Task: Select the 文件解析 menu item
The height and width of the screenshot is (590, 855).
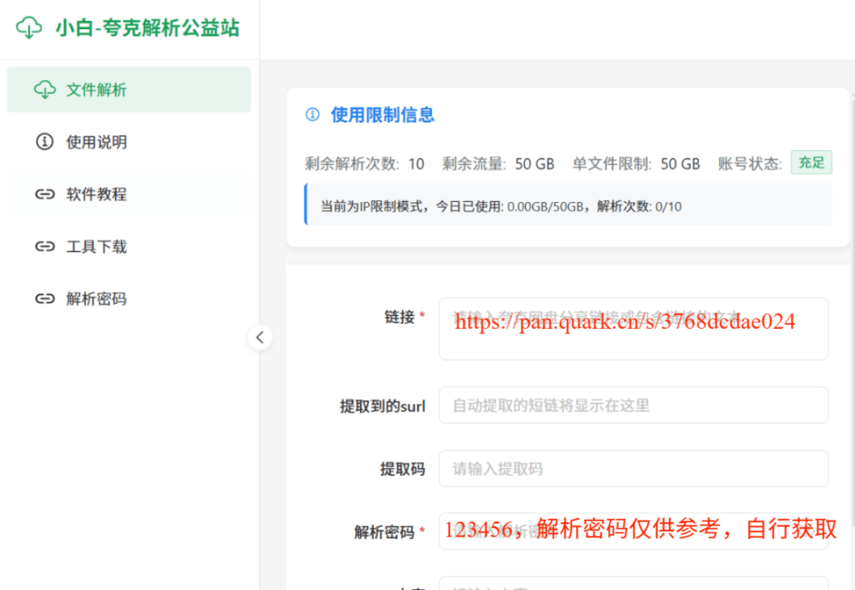Action: [129, 89]
